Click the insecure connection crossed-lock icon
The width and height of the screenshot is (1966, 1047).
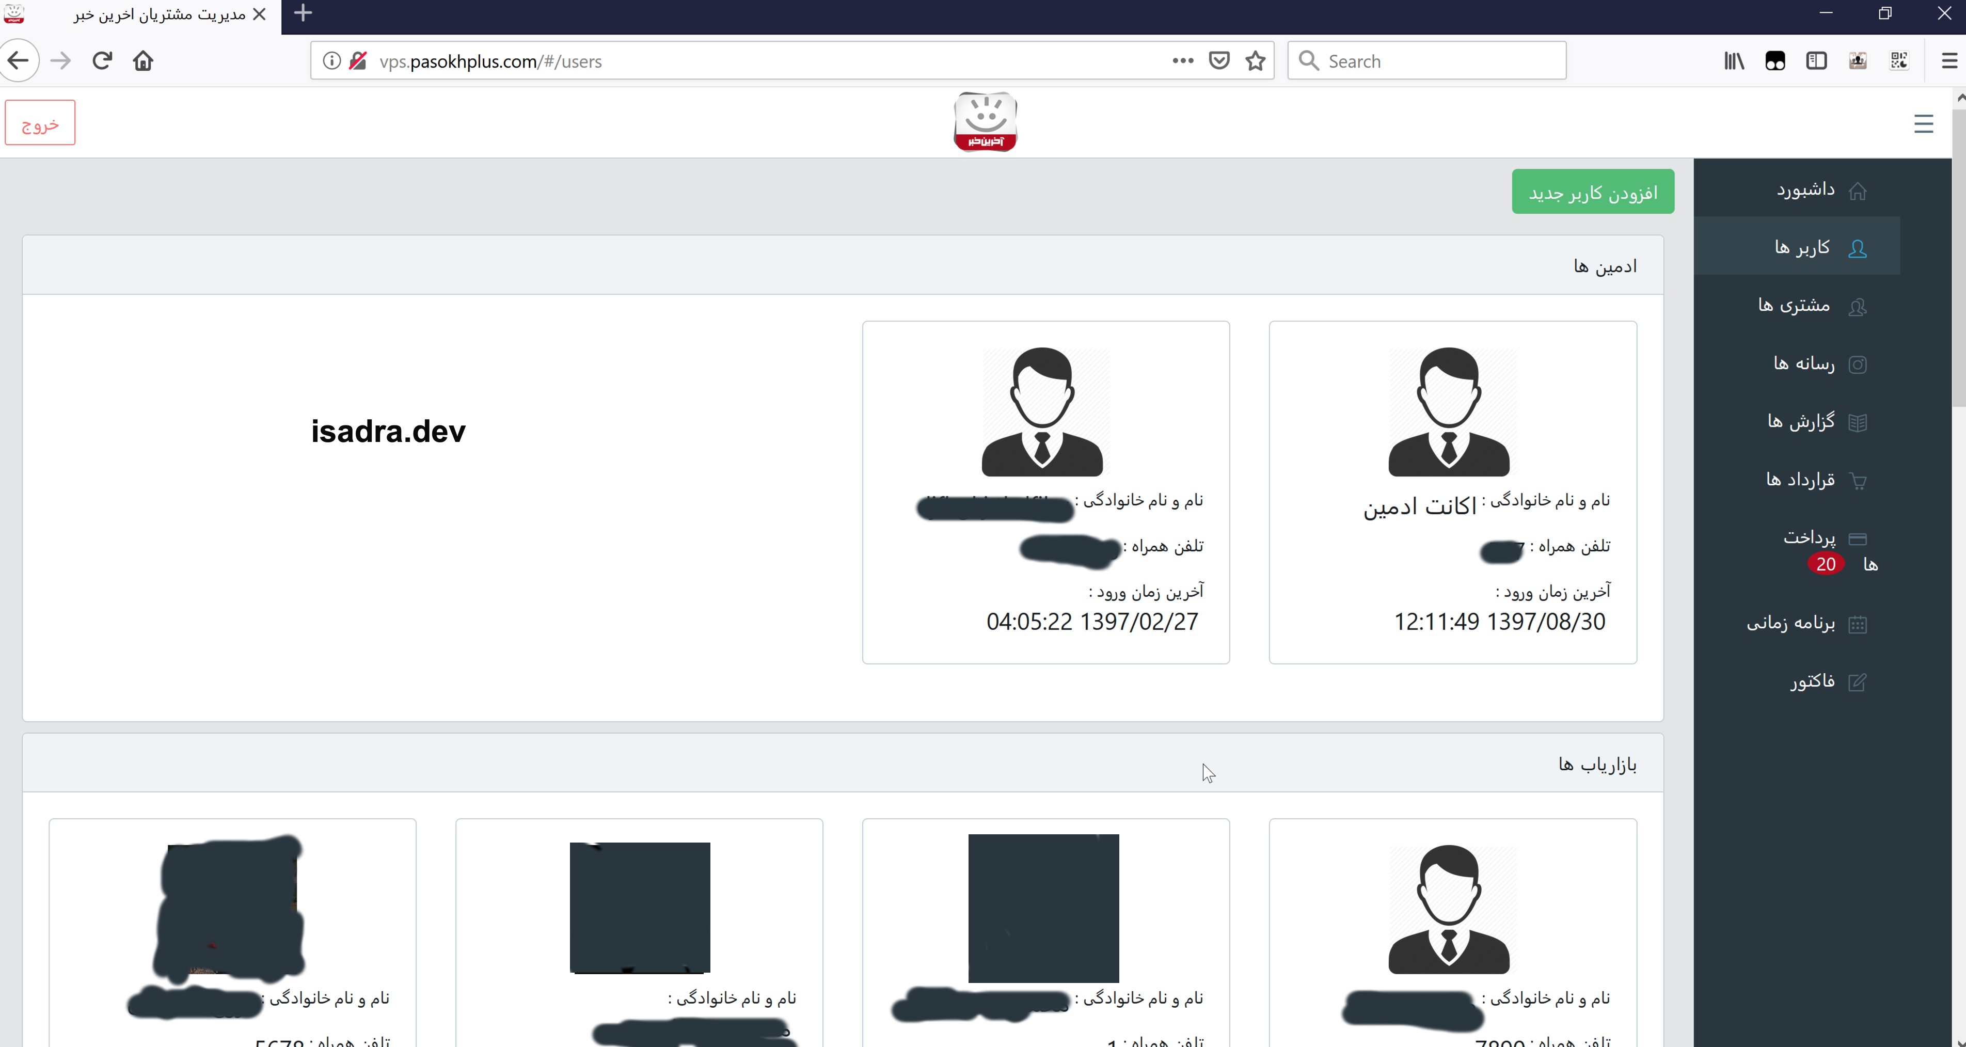tap(357, 61)
